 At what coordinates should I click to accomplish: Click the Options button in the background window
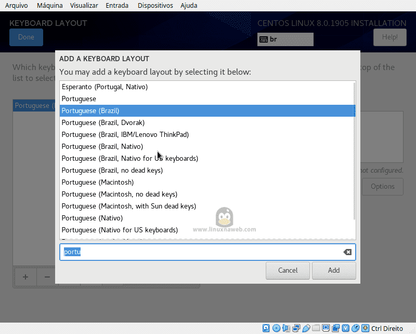tap(383, 187)
